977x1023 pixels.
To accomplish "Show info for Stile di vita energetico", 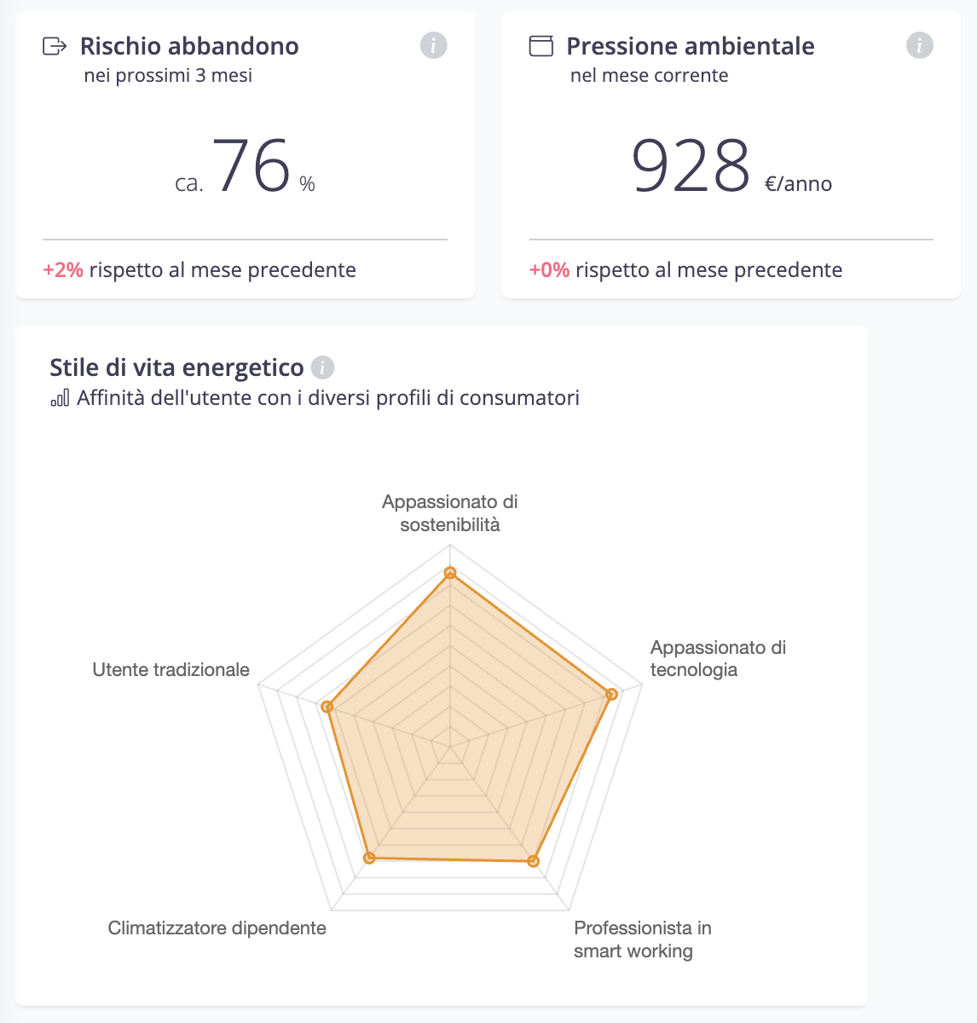I will tap(322, 367).
